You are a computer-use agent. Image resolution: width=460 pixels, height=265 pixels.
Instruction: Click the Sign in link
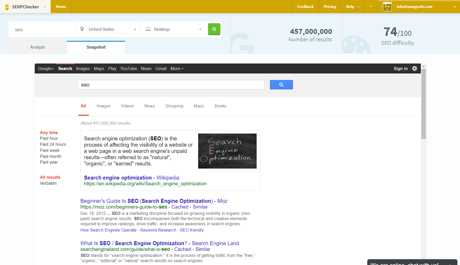click(400, 68)
